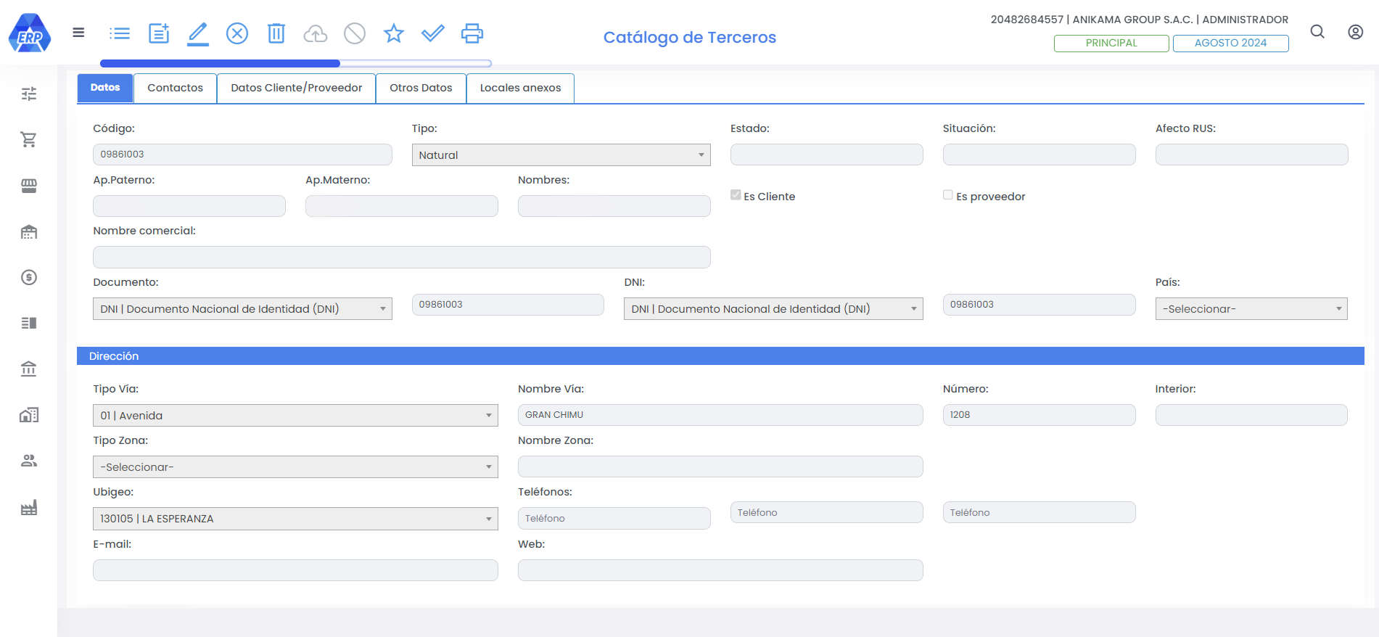1379x637 pixels.
Task: Open the store front sidebar icon
Action: pos(29,186)
